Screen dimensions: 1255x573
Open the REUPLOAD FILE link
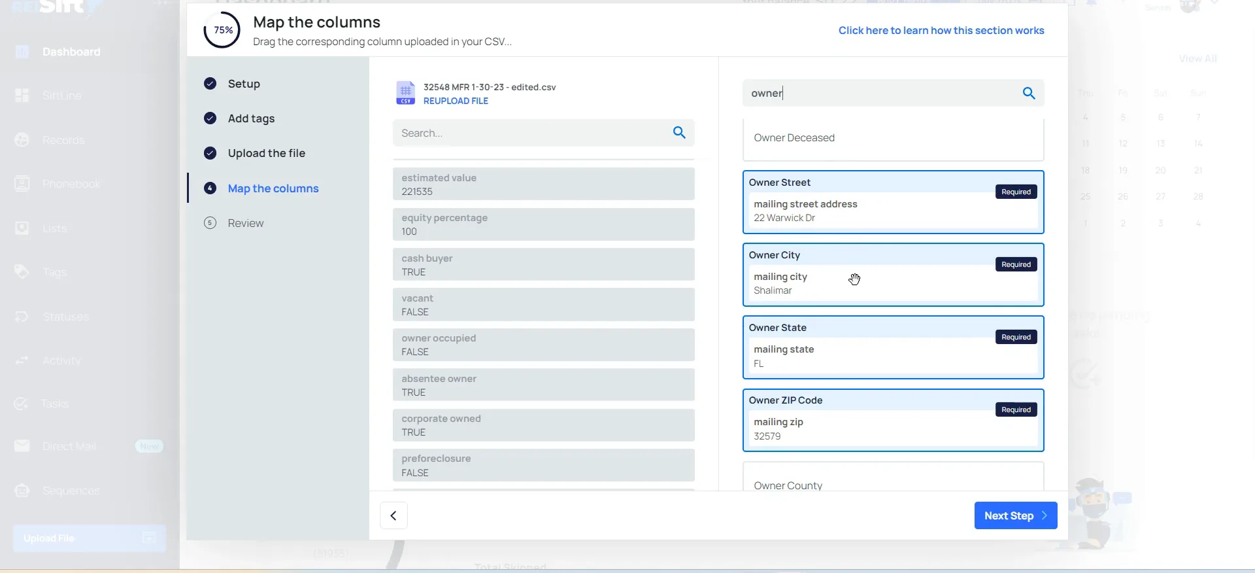(456, 101)
